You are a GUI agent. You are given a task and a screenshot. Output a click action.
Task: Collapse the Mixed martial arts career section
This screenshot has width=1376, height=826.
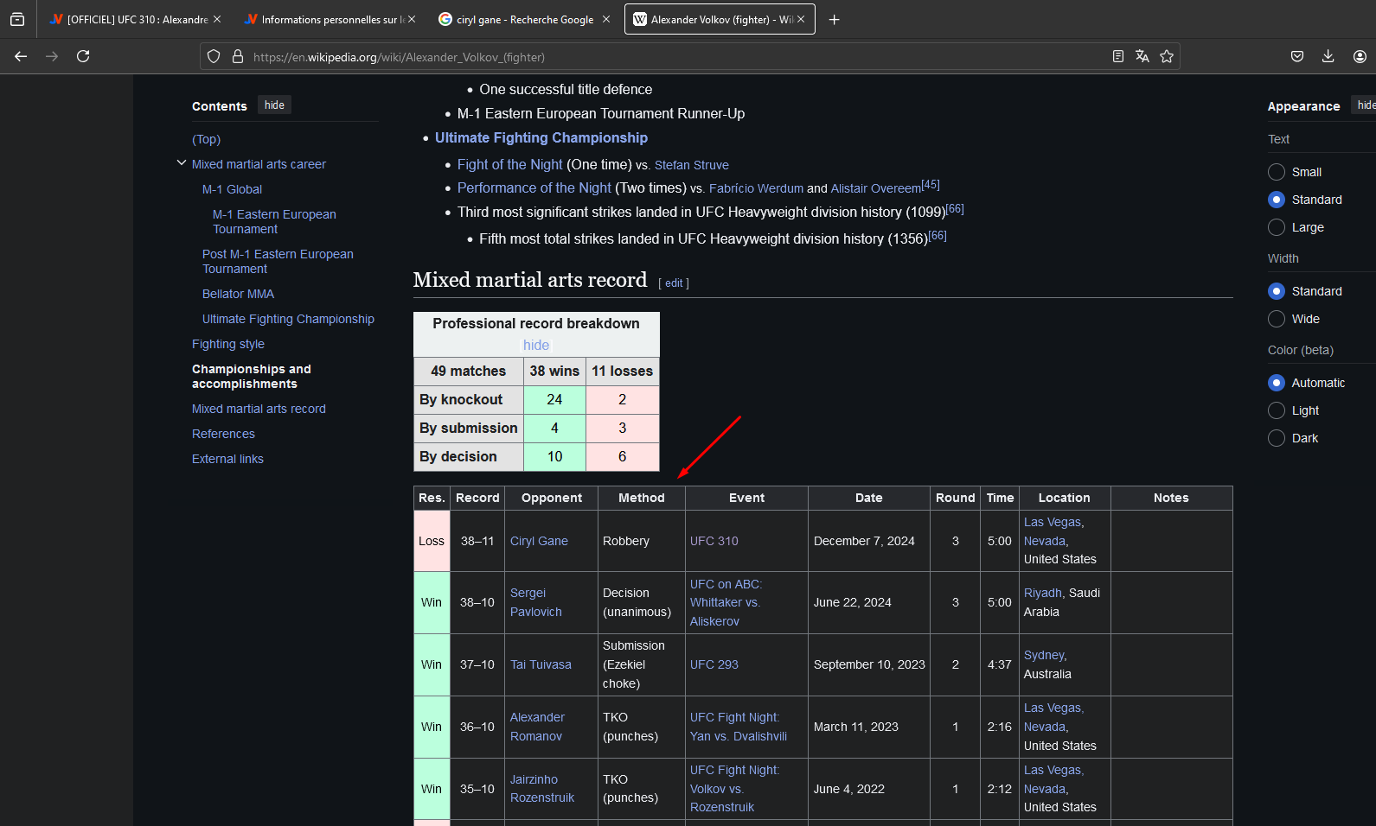[182, 163]
